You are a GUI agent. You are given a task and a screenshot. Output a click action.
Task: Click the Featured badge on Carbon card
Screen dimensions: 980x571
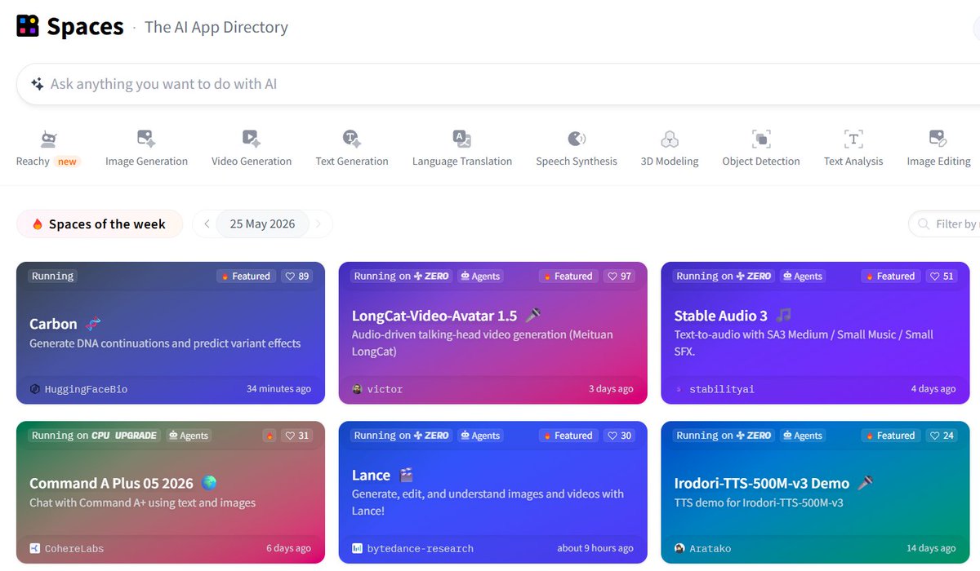[x=246, y=277]
